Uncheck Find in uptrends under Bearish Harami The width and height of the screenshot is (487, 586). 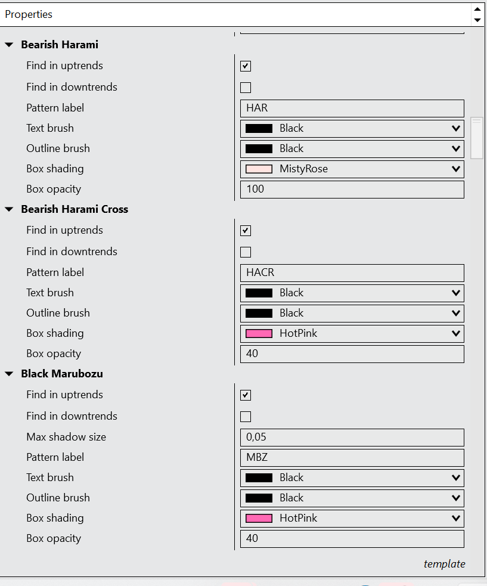[246, 66]
